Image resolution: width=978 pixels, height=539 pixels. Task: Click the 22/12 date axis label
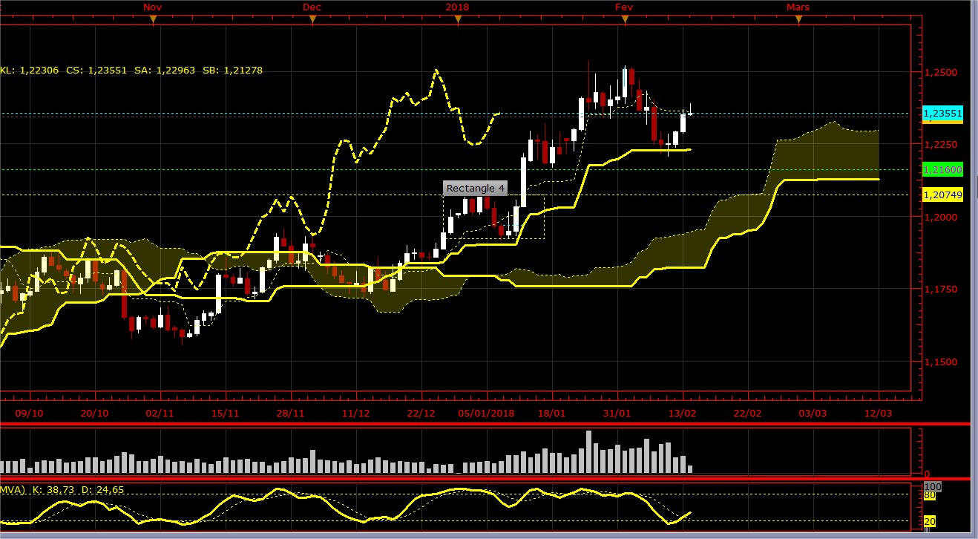(421, 413)
